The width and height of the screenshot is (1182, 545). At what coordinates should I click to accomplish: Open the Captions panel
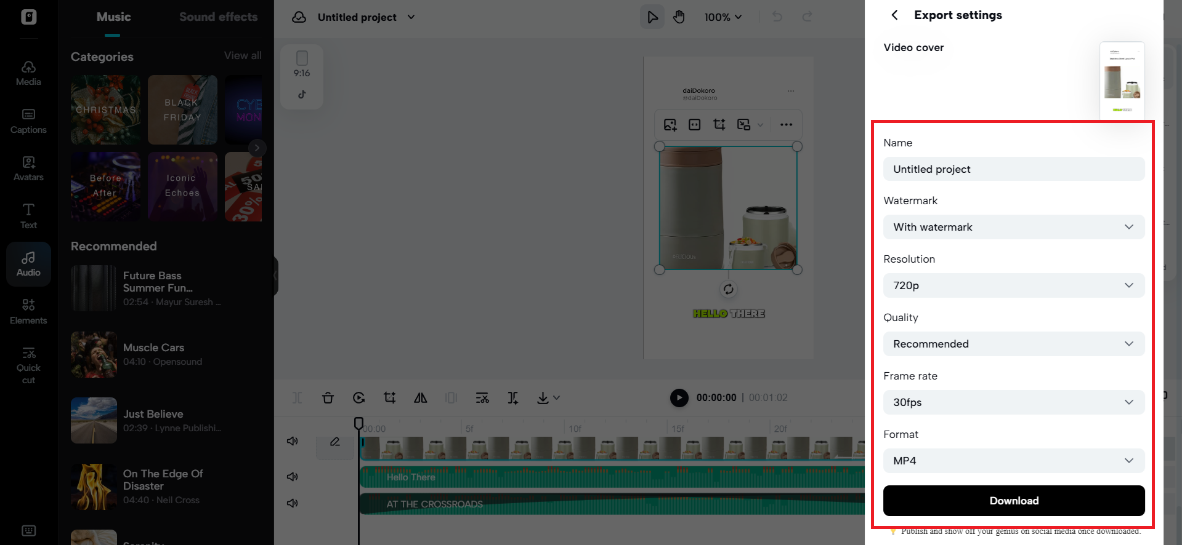[28, 121]
